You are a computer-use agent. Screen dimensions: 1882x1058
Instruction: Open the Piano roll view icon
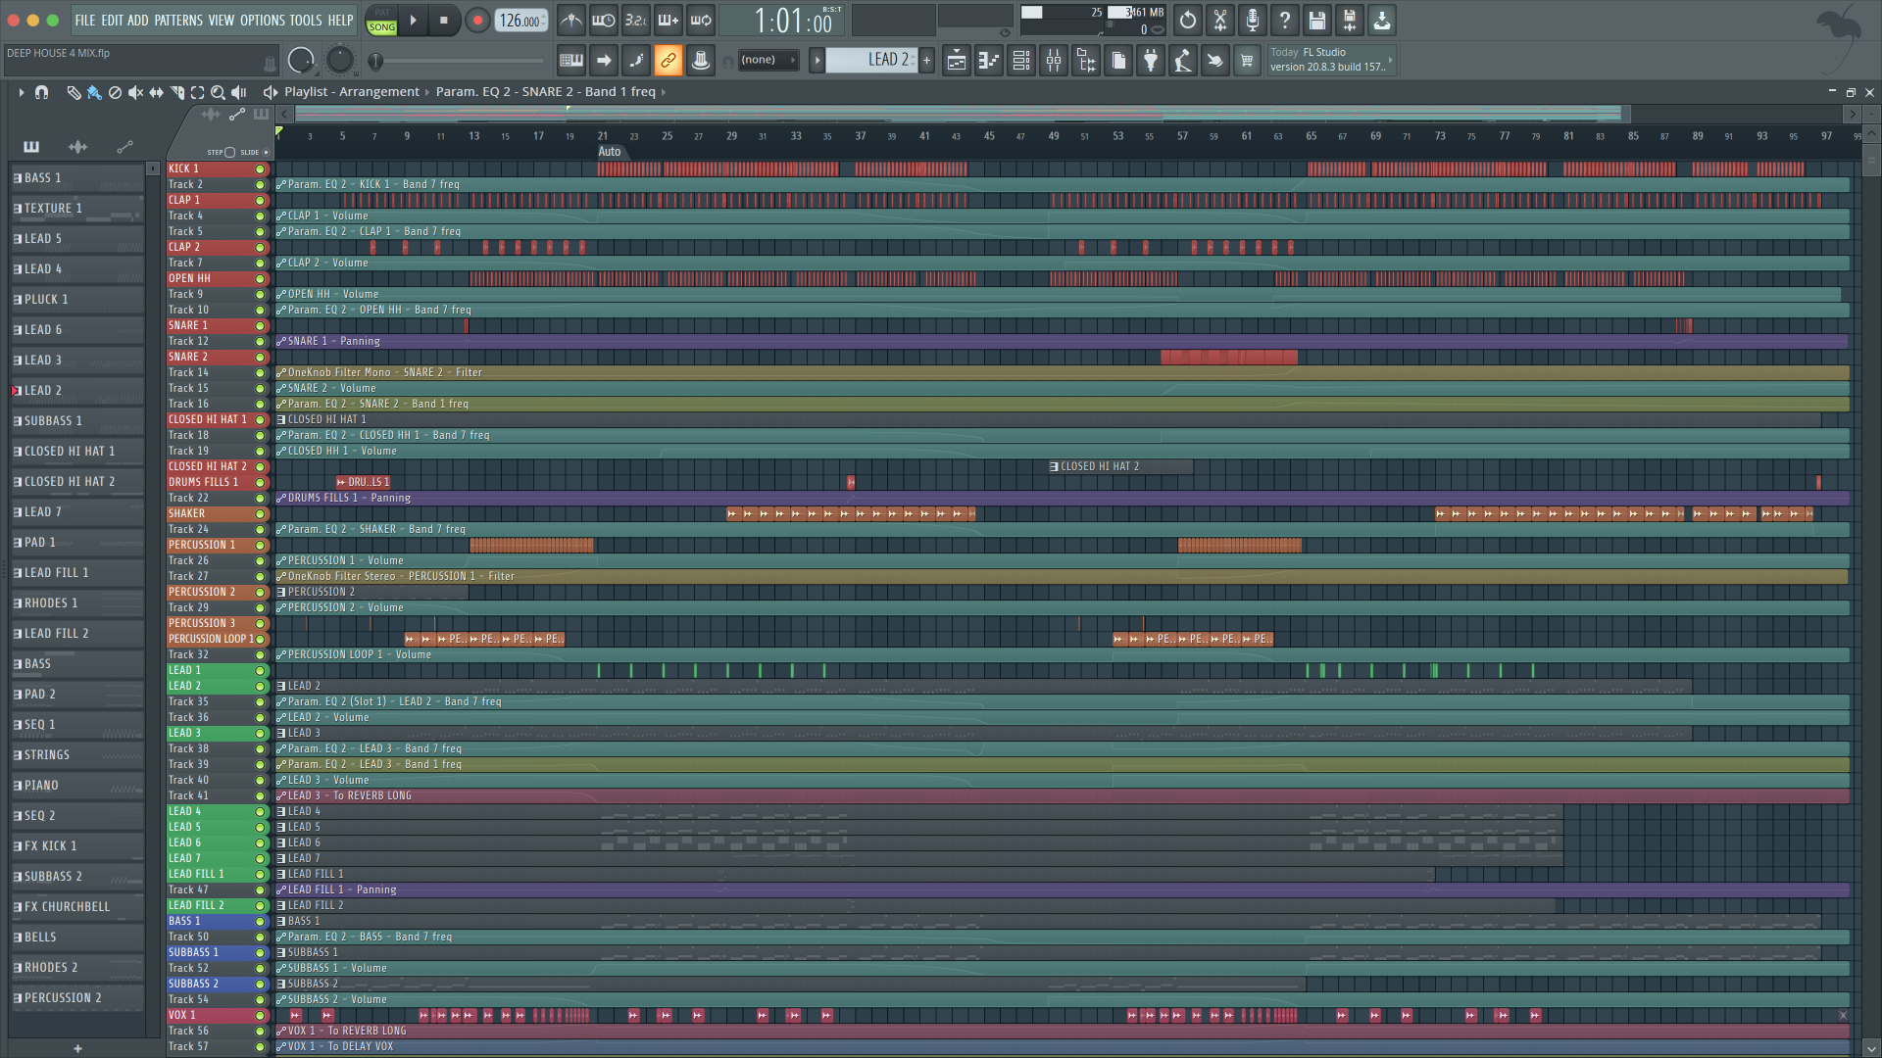click(x=989, y=61)
